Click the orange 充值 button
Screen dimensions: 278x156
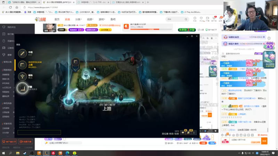pyautogui.click(x=203, y=143)
